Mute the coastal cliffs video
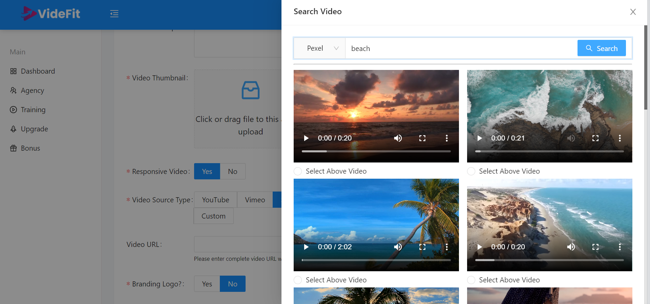This screenshot has width=650, height=304. tap(571, 247)
